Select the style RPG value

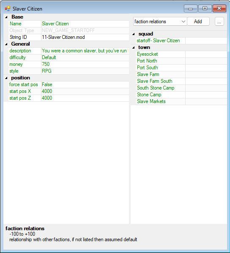85,71
